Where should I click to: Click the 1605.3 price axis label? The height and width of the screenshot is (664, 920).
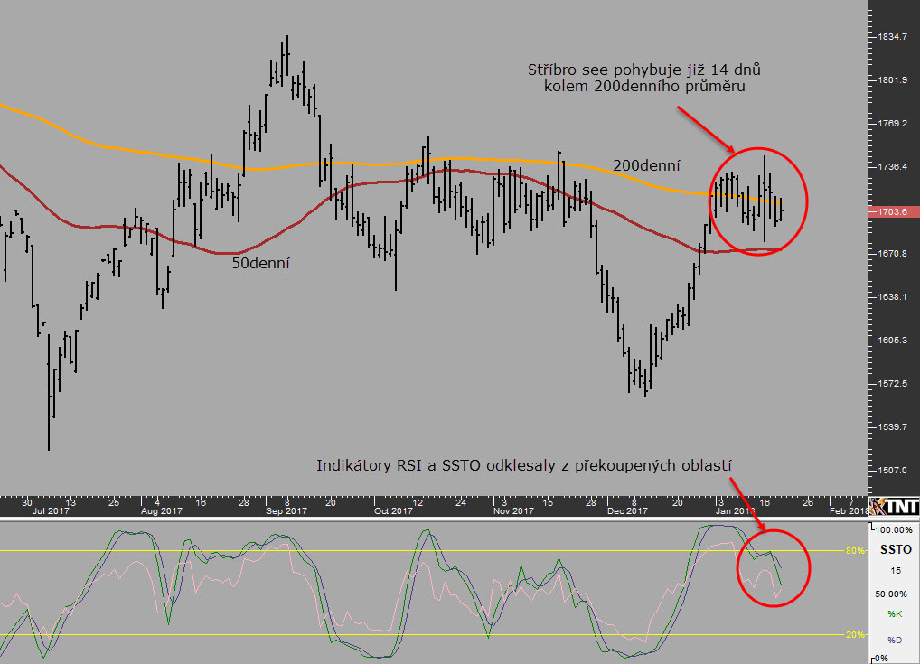tap(892, 341)
